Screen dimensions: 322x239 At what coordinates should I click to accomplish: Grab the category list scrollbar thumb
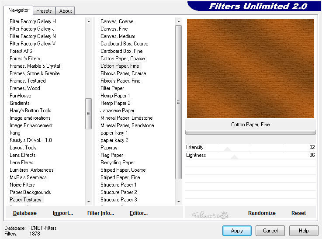point(89,114)
